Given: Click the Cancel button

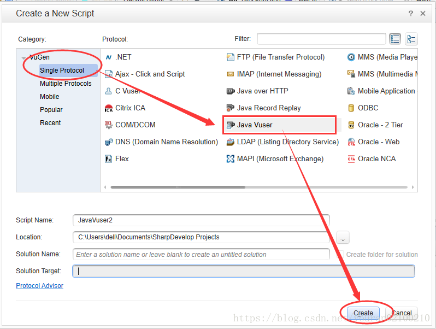Looking at the screenshot, I should pyautogui.click(x=402, y=313).
